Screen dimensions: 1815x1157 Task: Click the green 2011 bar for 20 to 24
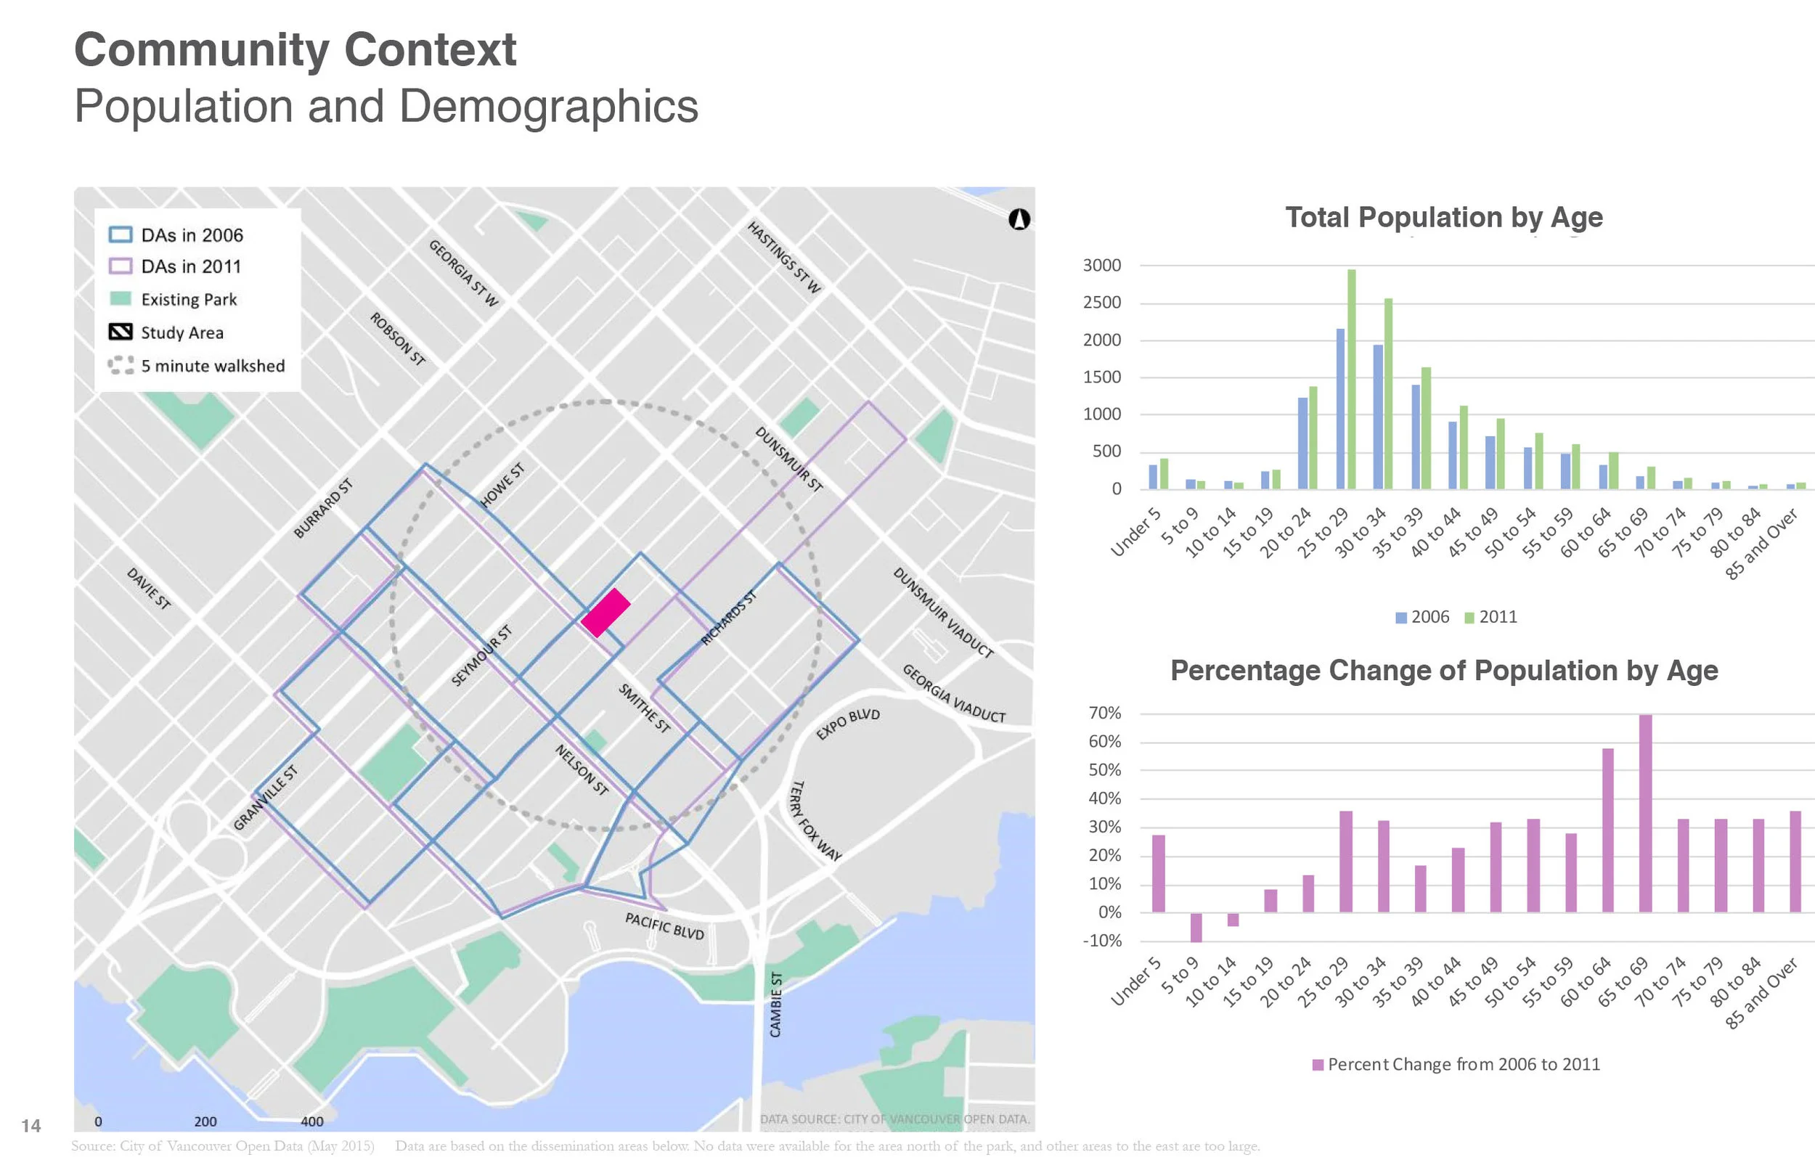click(1314, 438)
